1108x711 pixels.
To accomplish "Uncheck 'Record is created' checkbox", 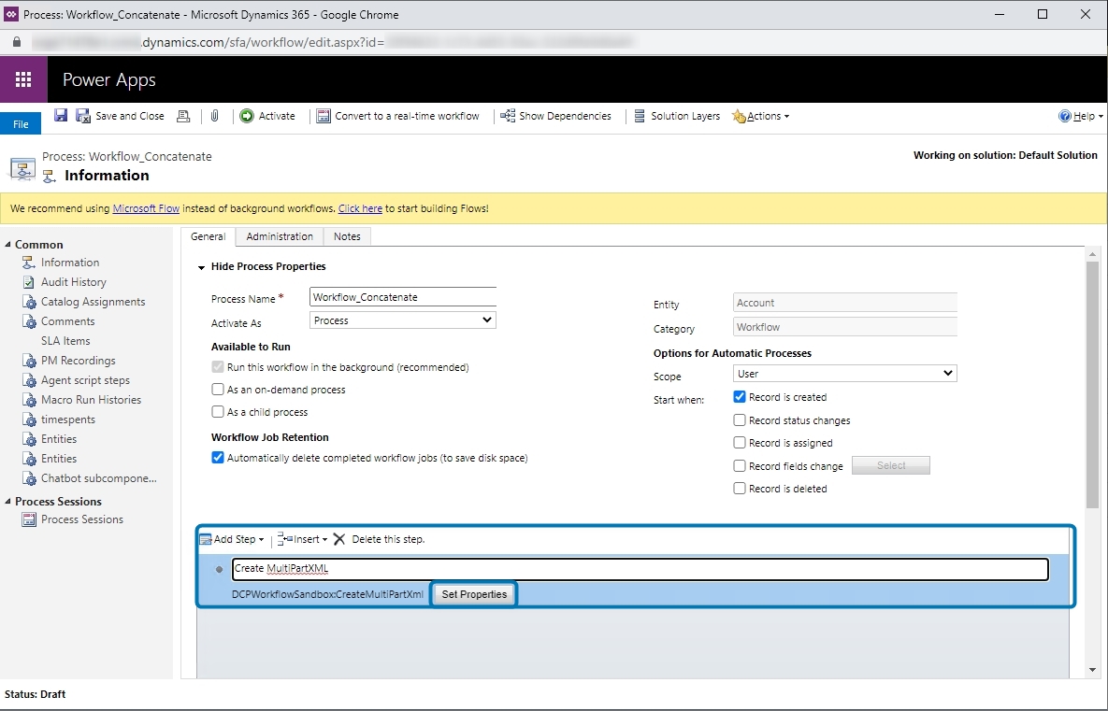I will tap(740, 397).
